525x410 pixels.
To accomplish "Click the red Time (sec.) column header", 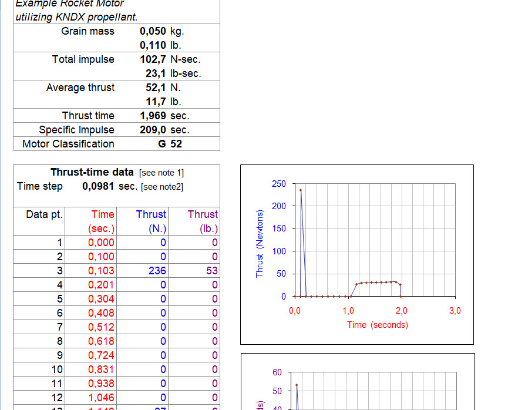I will click(102, 221).
